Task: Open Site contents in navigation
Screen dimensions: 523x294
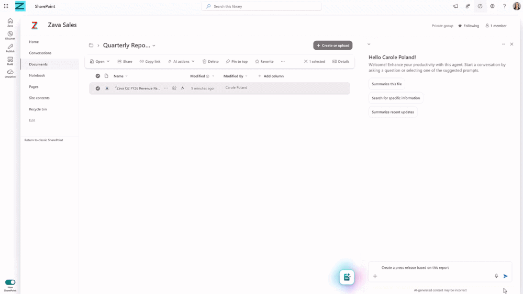Action: 39,98
